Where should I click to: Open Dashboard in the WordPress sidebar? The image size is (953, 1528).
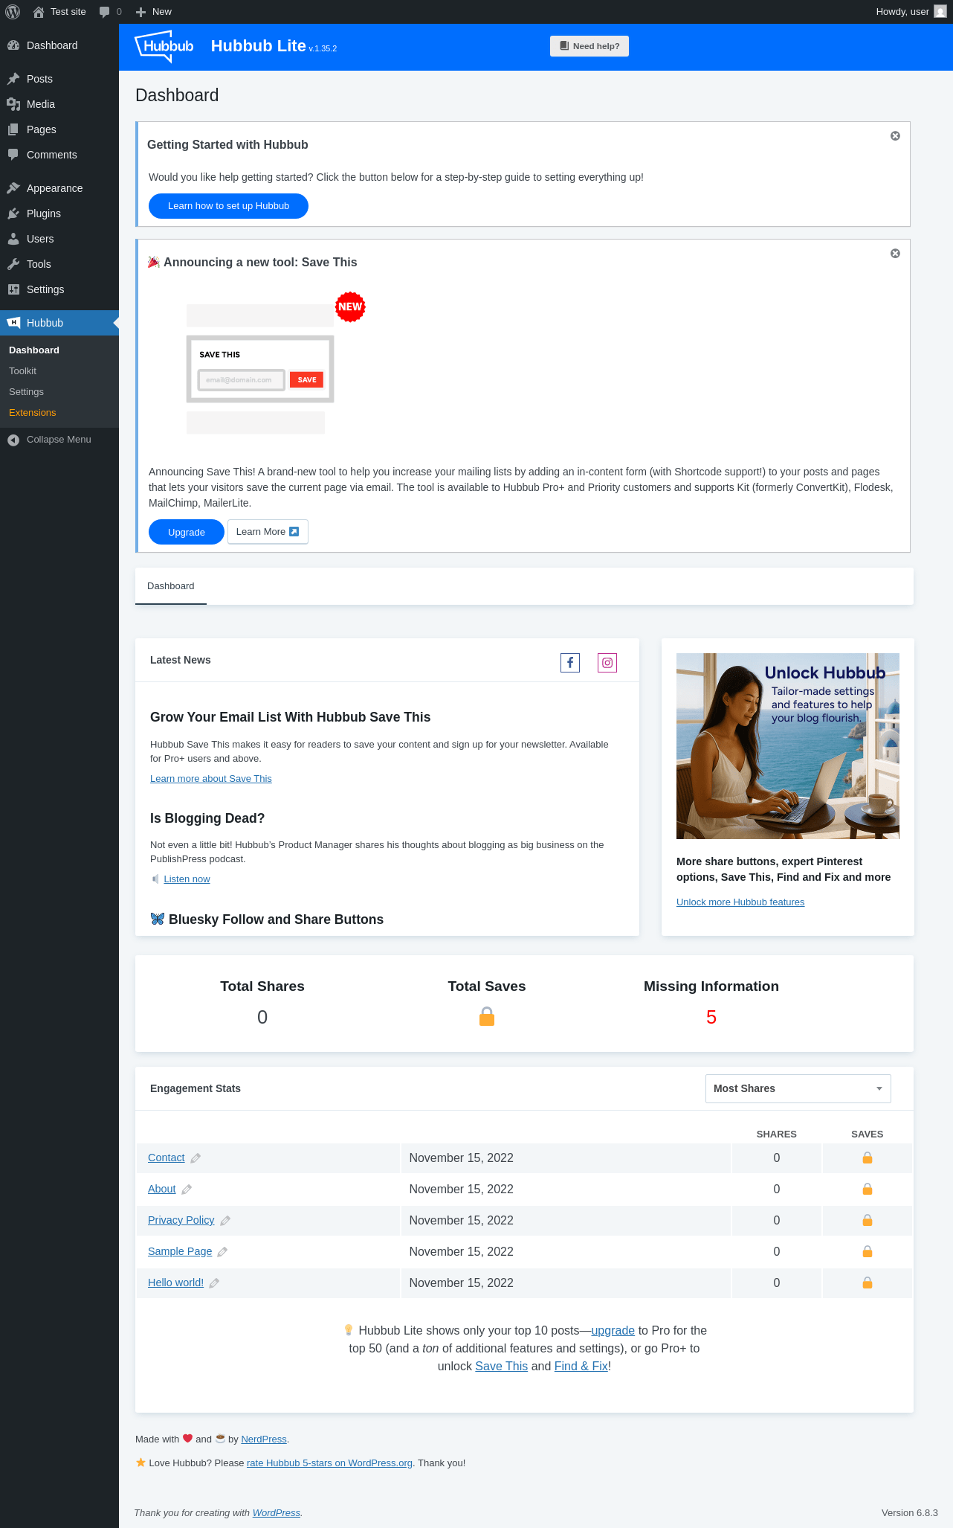coord(59,45)
